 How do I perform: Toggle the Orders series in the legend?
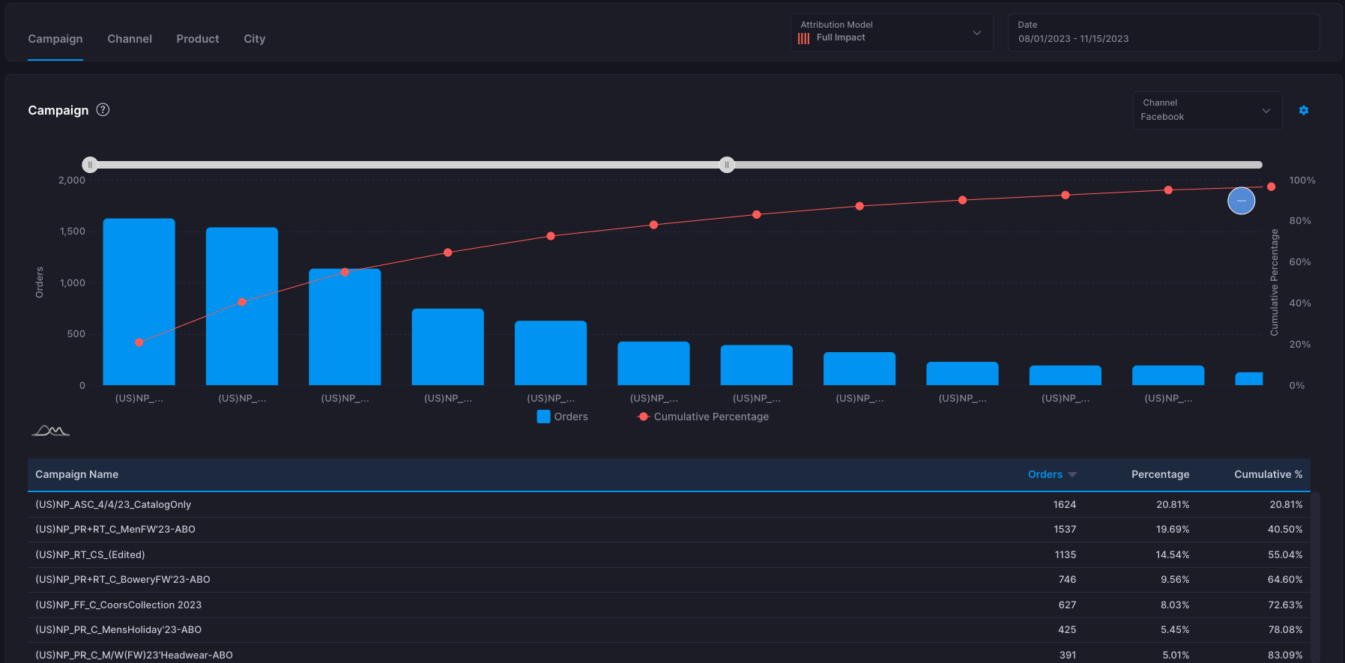pyautogui.click(x=563, y=417)
